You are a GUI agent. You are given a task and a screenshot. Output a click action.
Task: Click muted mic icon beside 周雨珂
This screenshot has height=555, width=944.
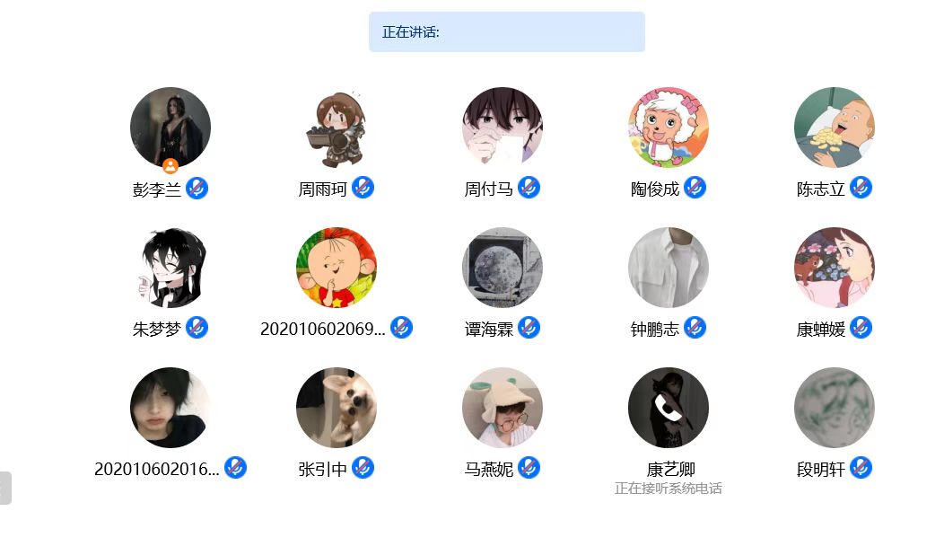[x=363, y=188]
